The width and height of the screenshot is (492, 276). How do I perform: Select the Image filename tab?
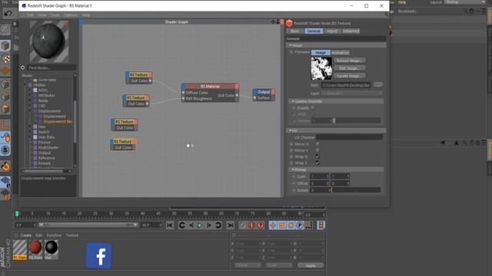pos(321,53)
